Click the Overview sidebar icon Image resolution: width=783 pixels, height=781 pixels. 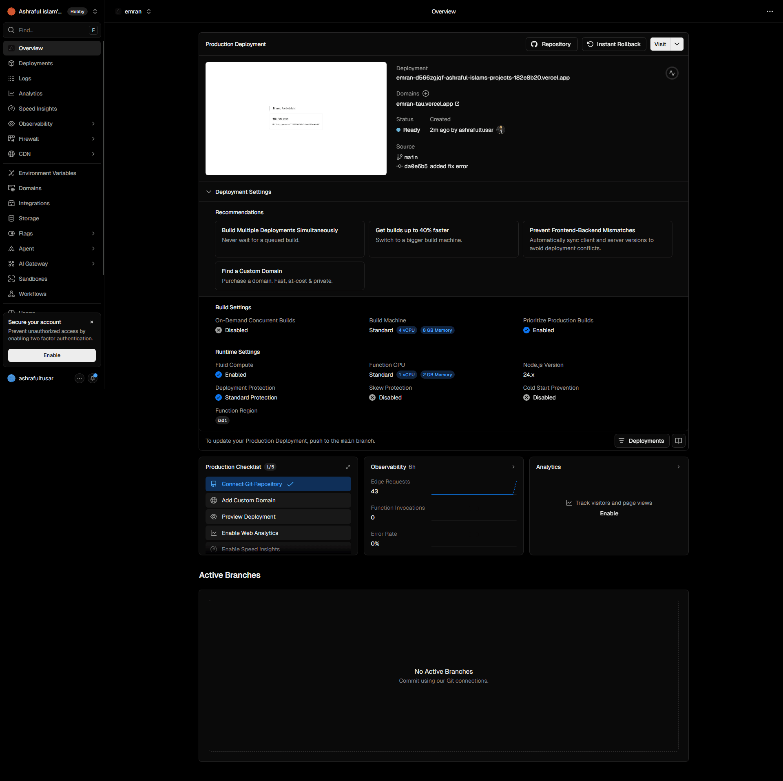coord(11,48)
